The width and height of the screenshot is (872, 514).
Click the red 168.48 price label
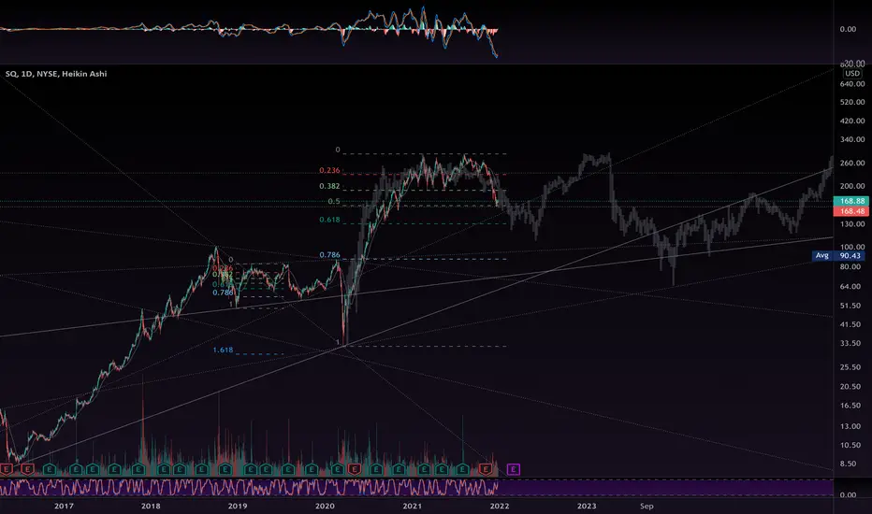pyautogui.click(x=852, y=211)
